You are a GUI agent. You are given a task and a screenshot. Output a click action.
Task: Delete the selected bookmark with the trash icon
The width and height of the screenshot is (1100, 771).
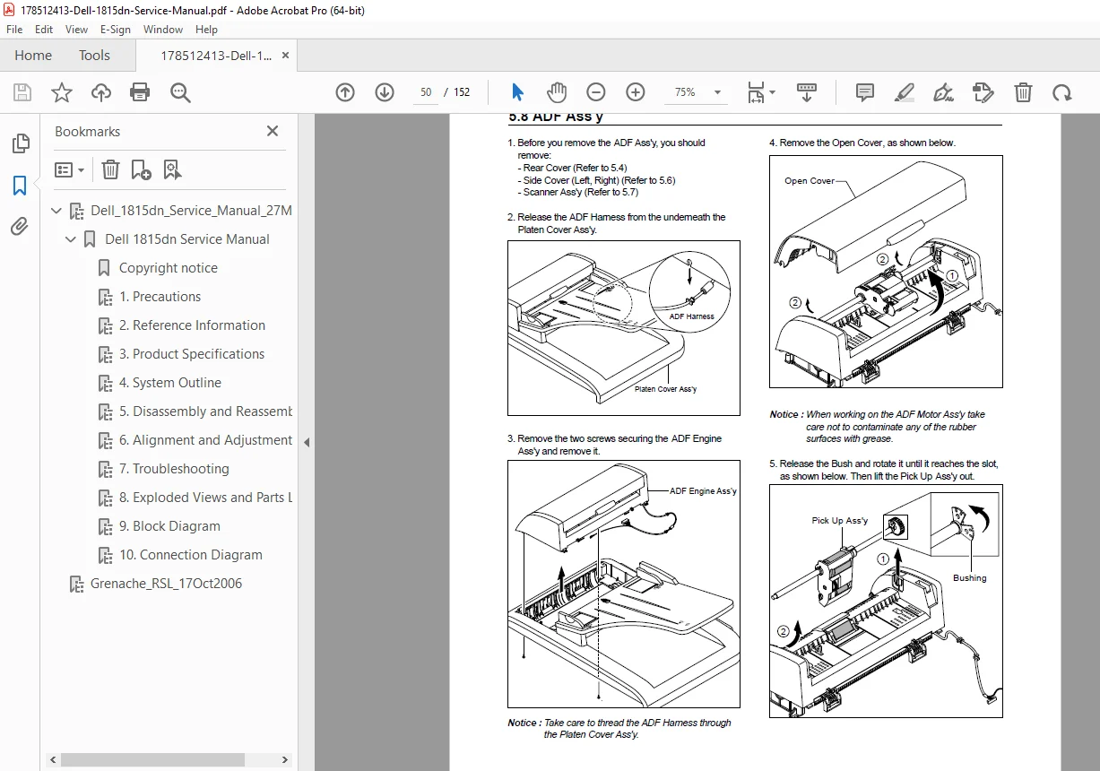(x=110, y=169)
